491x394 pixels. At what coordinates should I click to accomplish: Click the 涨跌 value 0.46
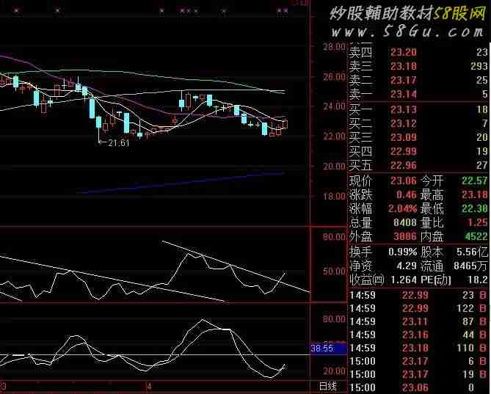tap(406, 194)
